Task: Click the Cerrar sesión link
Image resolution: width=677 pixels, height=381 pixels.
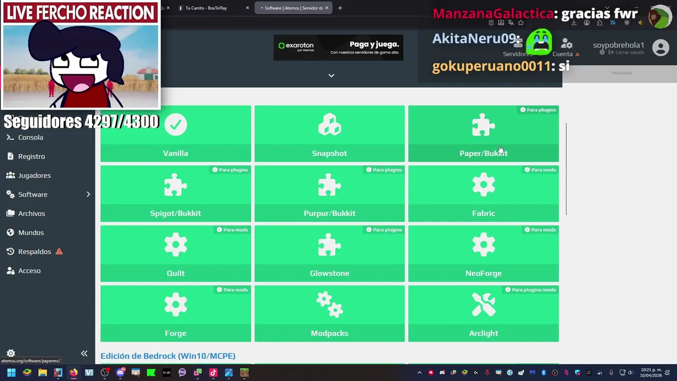Action: [626, 52]
